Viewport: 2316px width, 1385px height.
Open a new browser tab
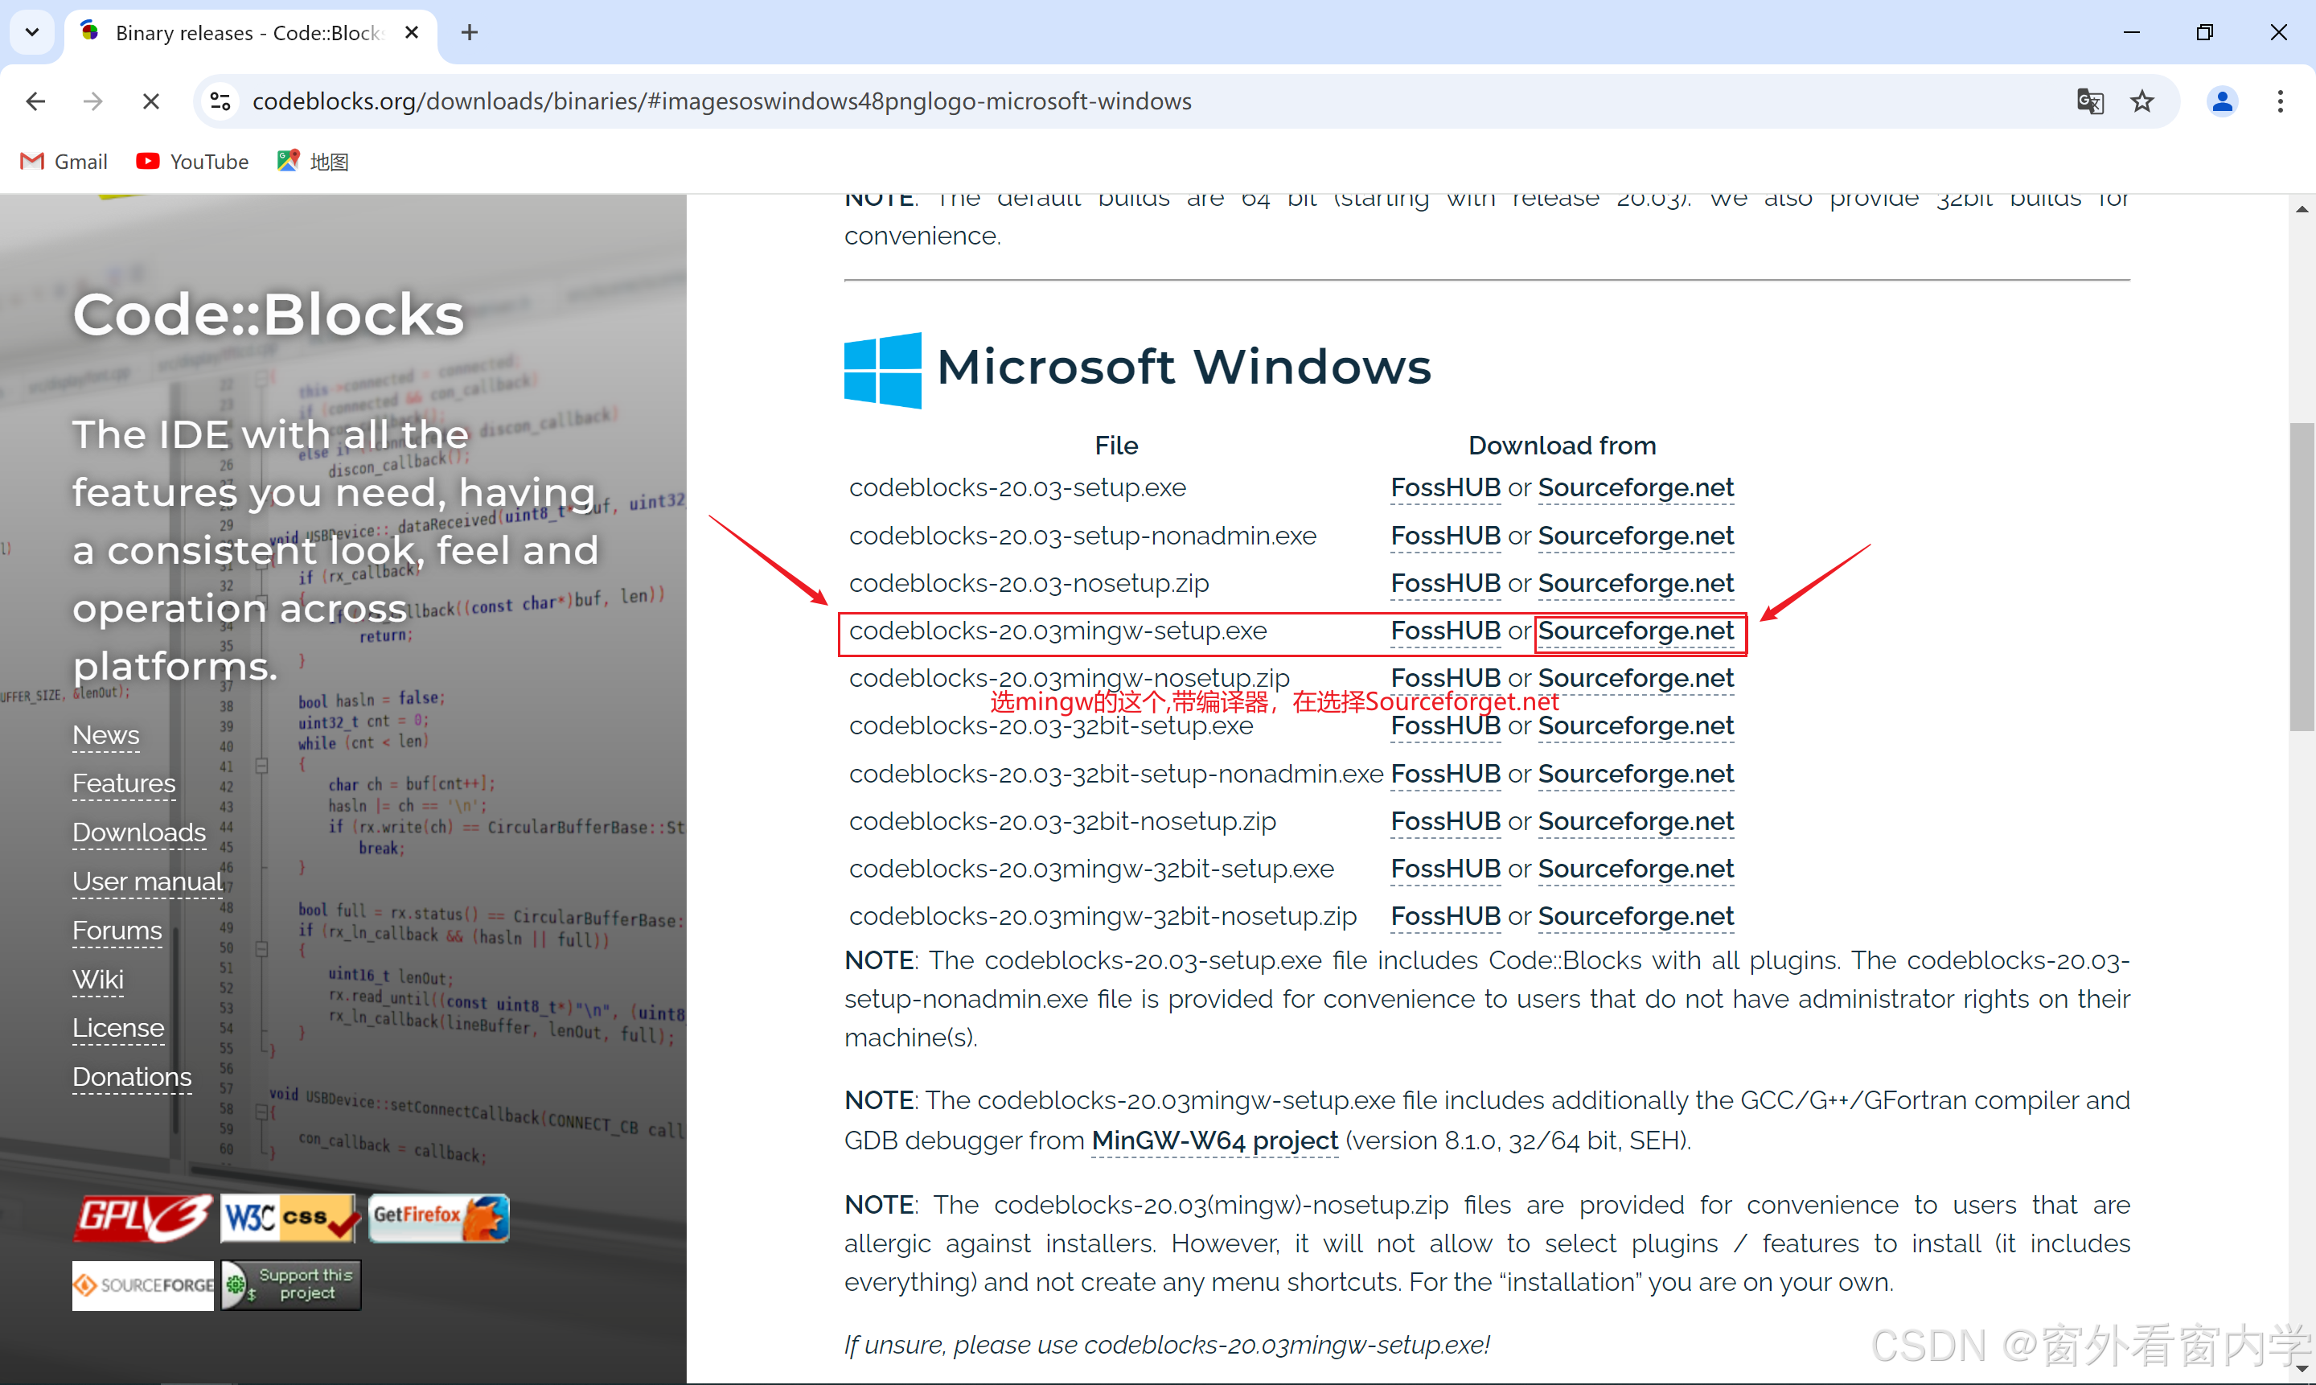coord(470,33)
